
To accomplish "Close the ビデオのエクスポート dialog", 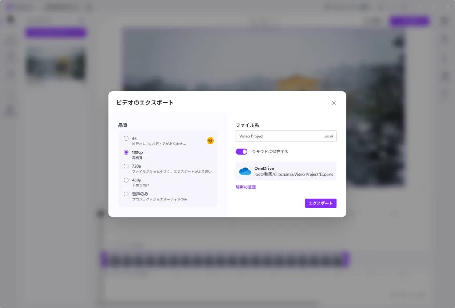I will tap(334, 103).
